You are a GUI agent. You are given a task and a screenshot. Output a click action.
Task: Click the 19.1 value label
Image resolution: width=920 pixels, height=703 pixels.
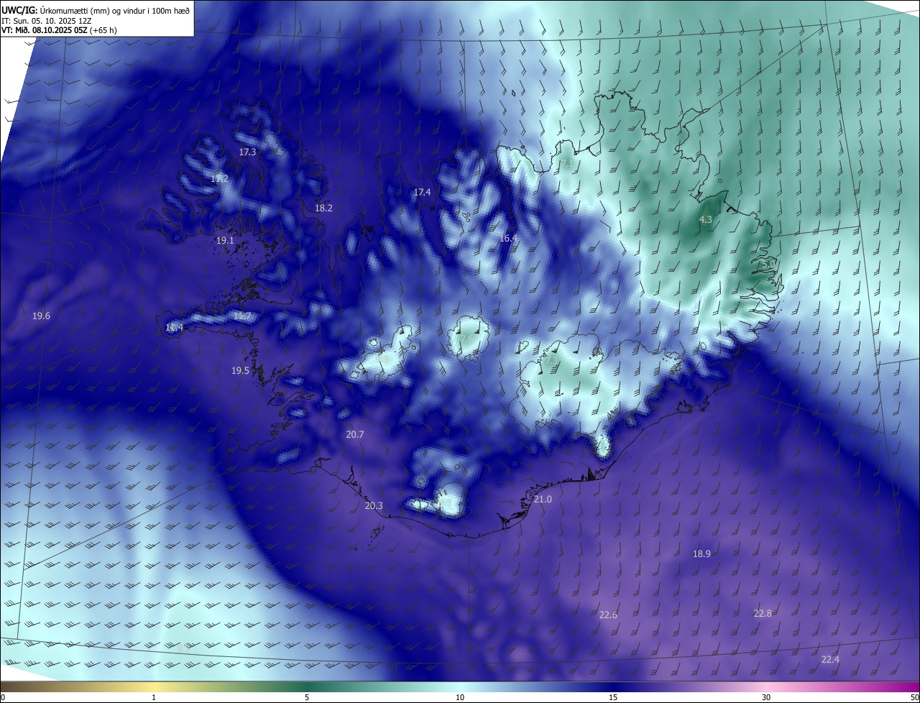click(x=225, y=241)
